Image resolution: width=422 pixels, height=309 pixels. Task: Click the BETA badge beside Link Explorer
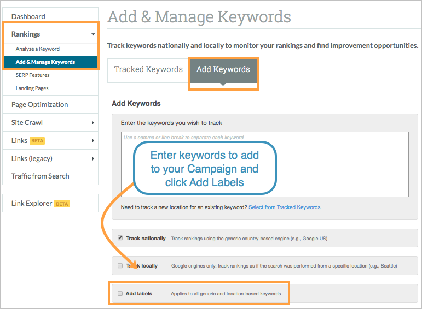click(62, 204)
